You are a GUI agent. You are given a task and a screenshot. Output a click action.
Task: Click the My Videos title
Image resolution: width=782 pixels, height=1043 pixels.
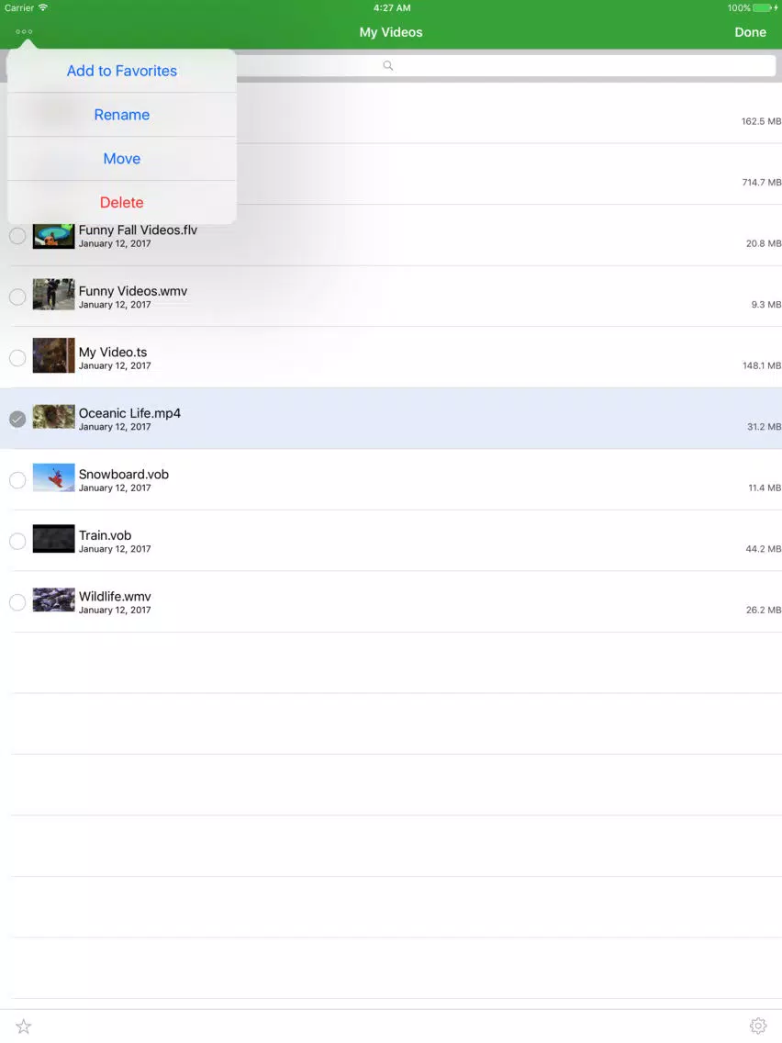(x=391, y=32)
